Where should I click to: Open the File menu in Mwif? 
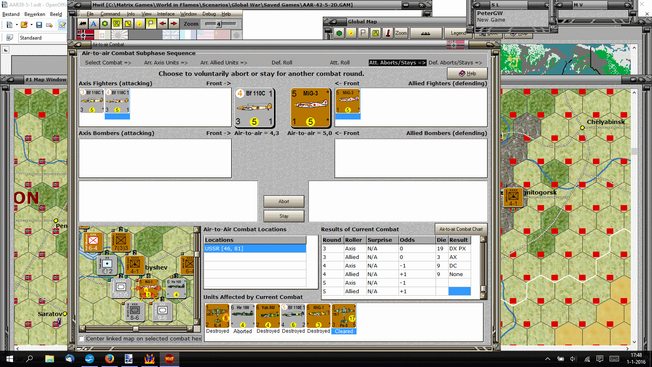(90, 14)
